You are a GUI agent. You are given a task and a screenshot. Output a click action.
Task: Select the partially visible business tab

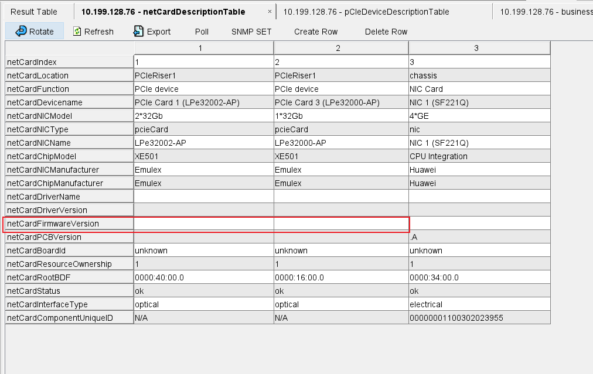545,12
